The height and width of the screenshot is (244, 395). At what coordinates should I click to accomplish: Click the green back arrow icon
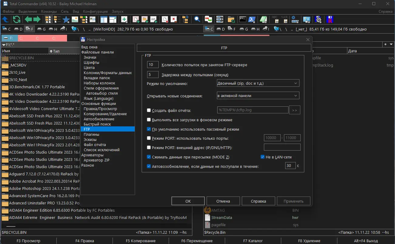coord(28,20)
